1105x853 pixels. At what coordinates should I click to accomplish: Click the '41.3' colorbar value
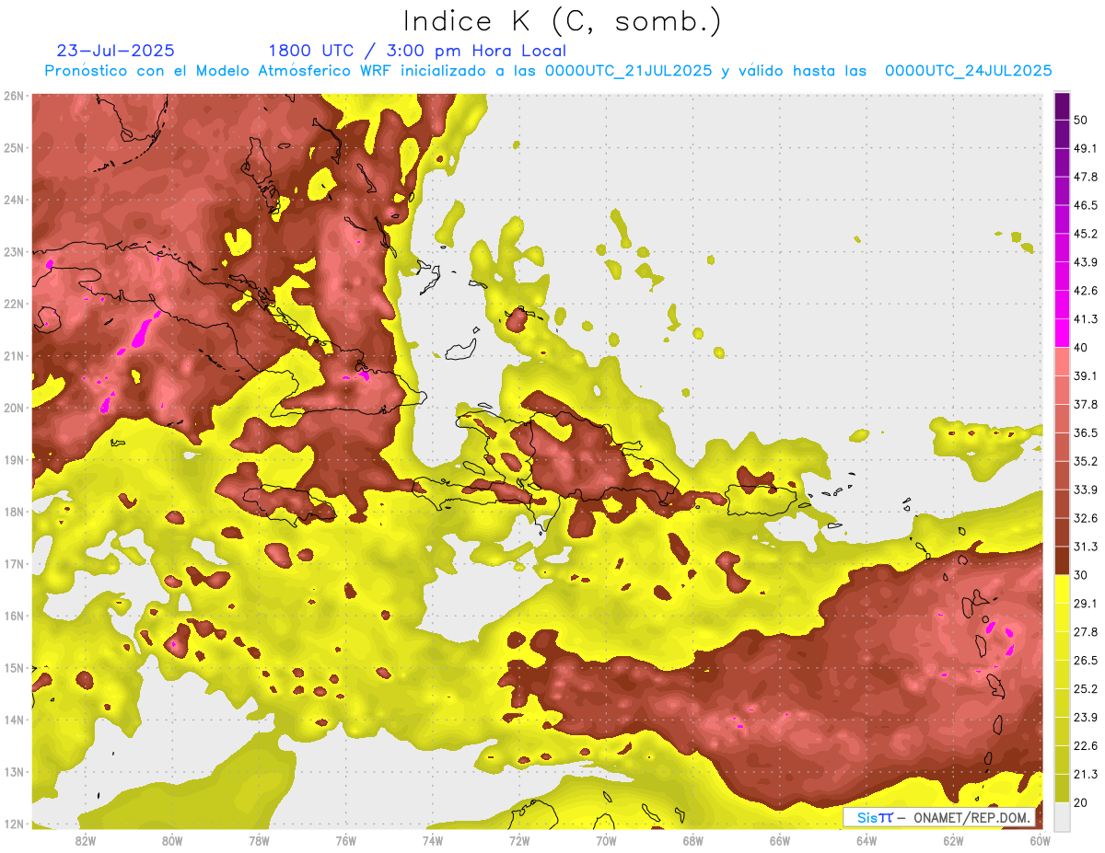(x=1086, y=319)
